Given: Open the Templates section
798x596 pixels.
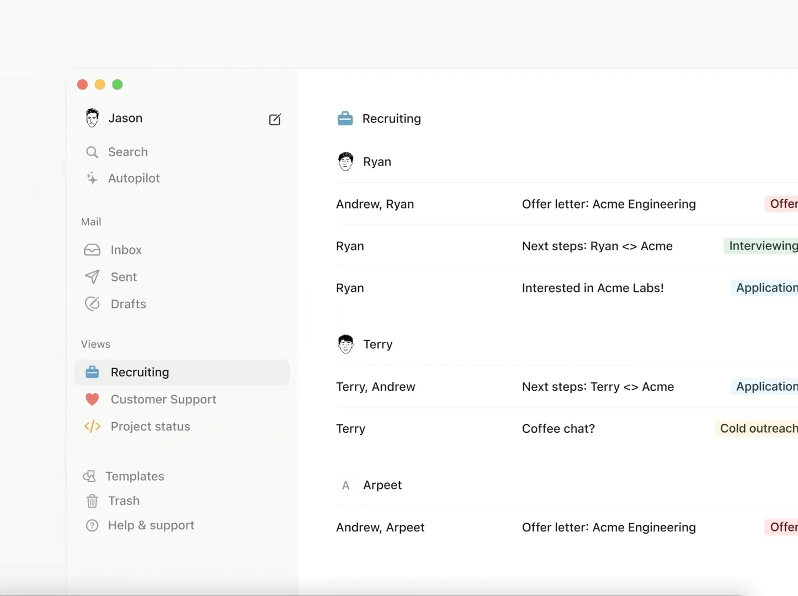Looking at the screenshot, I should click(x=134, y=476).
